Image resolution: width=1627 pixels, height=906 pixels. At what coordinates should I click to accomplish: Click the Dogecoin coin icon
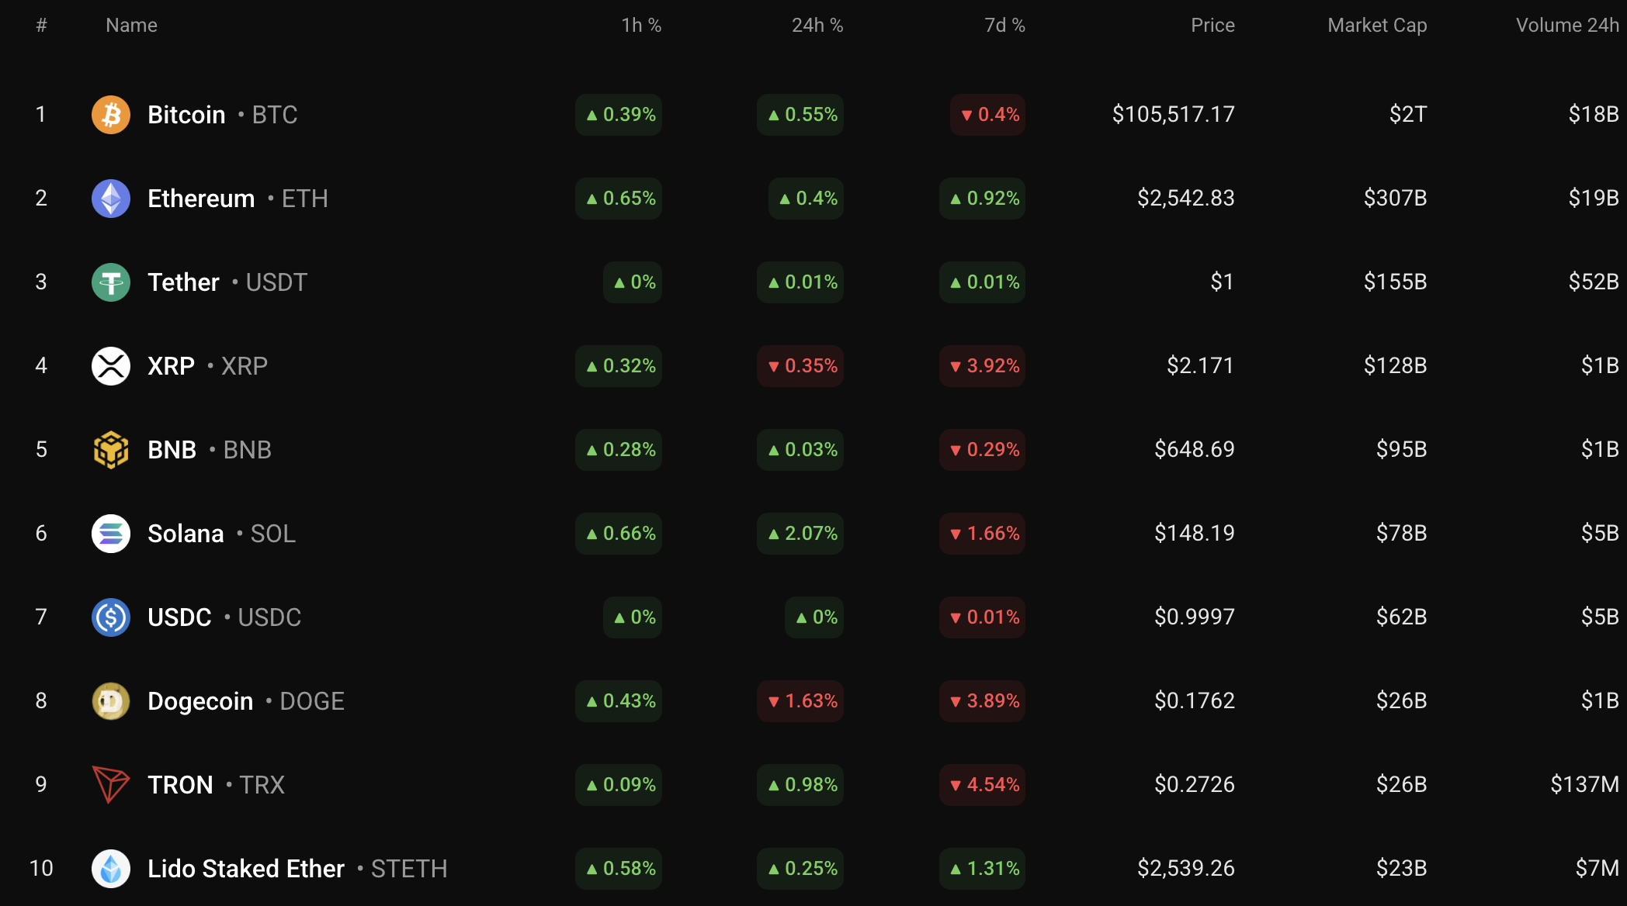tap(111, 701)
